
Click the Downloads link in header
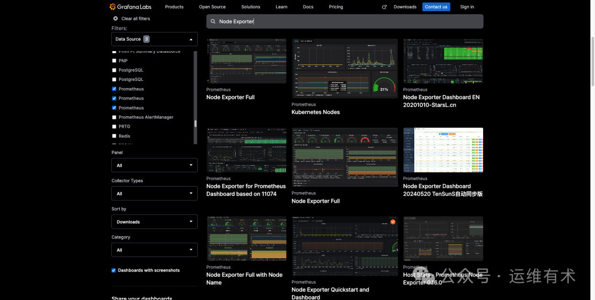[405, 7]
